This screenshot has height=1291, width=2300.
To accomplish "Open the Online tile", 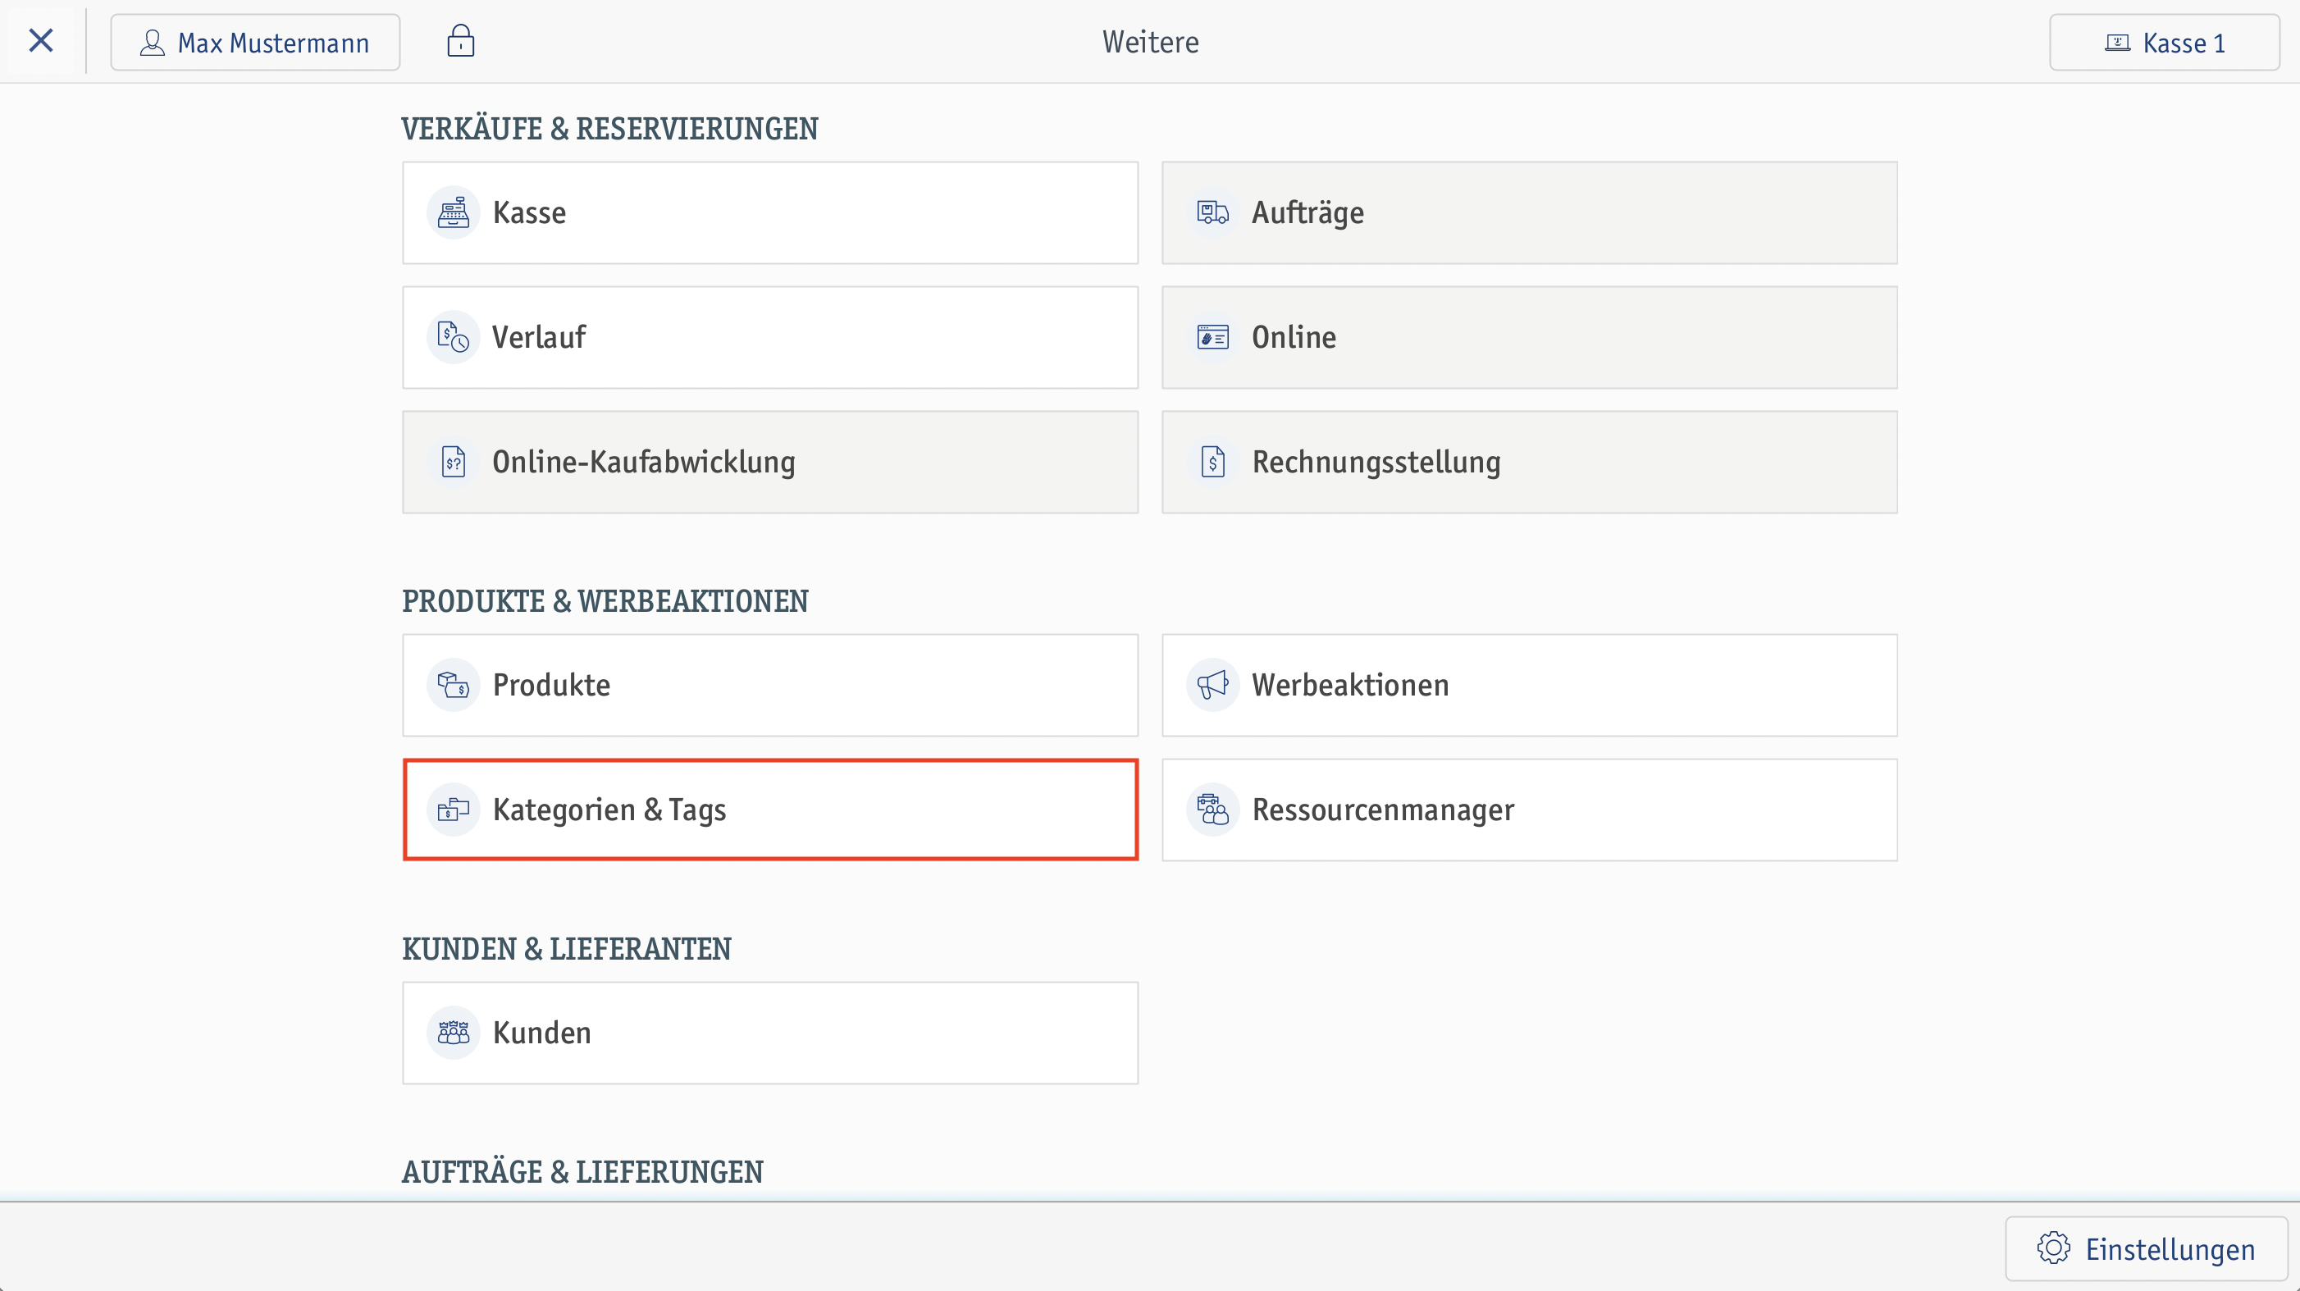I will coord(1530,337).
